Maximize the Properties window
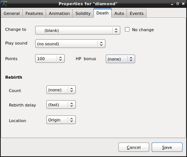The image size is (187, 157). point(178,4)
